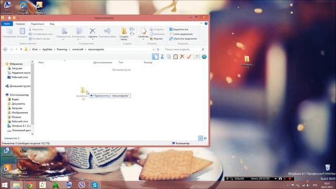Click the red X delete icon in secondary toolbar
Image resolution: width=336 pixels, height=189 pixels.
[x=182, y=57]
